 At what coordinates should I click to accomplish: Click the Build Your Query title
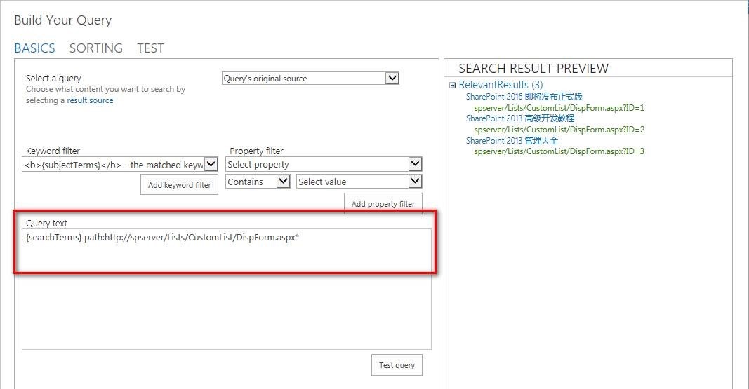coord(62,20)
